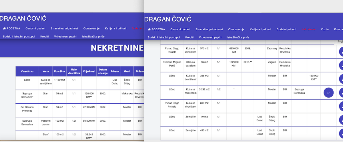This screenshot has height=142, width=343.
Task: Go to Obrazovanje in the left window
Action: (x=91, y=28)
